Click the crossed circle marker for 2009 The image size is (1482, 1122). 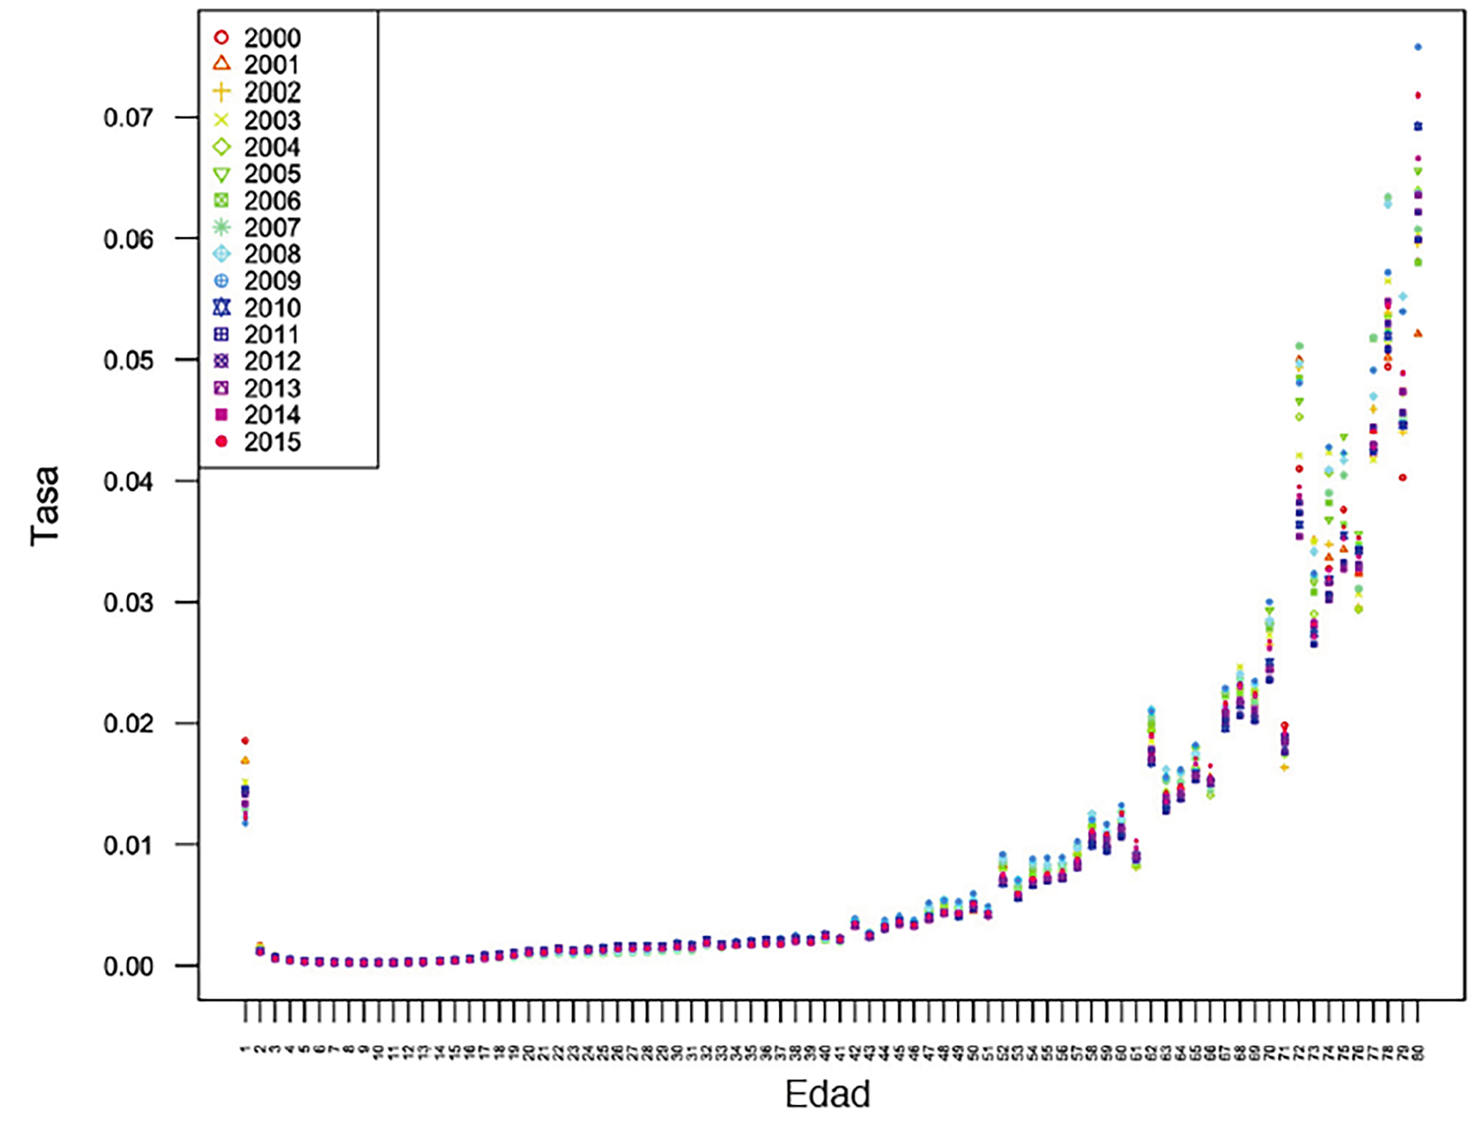[x=222, y=280]
